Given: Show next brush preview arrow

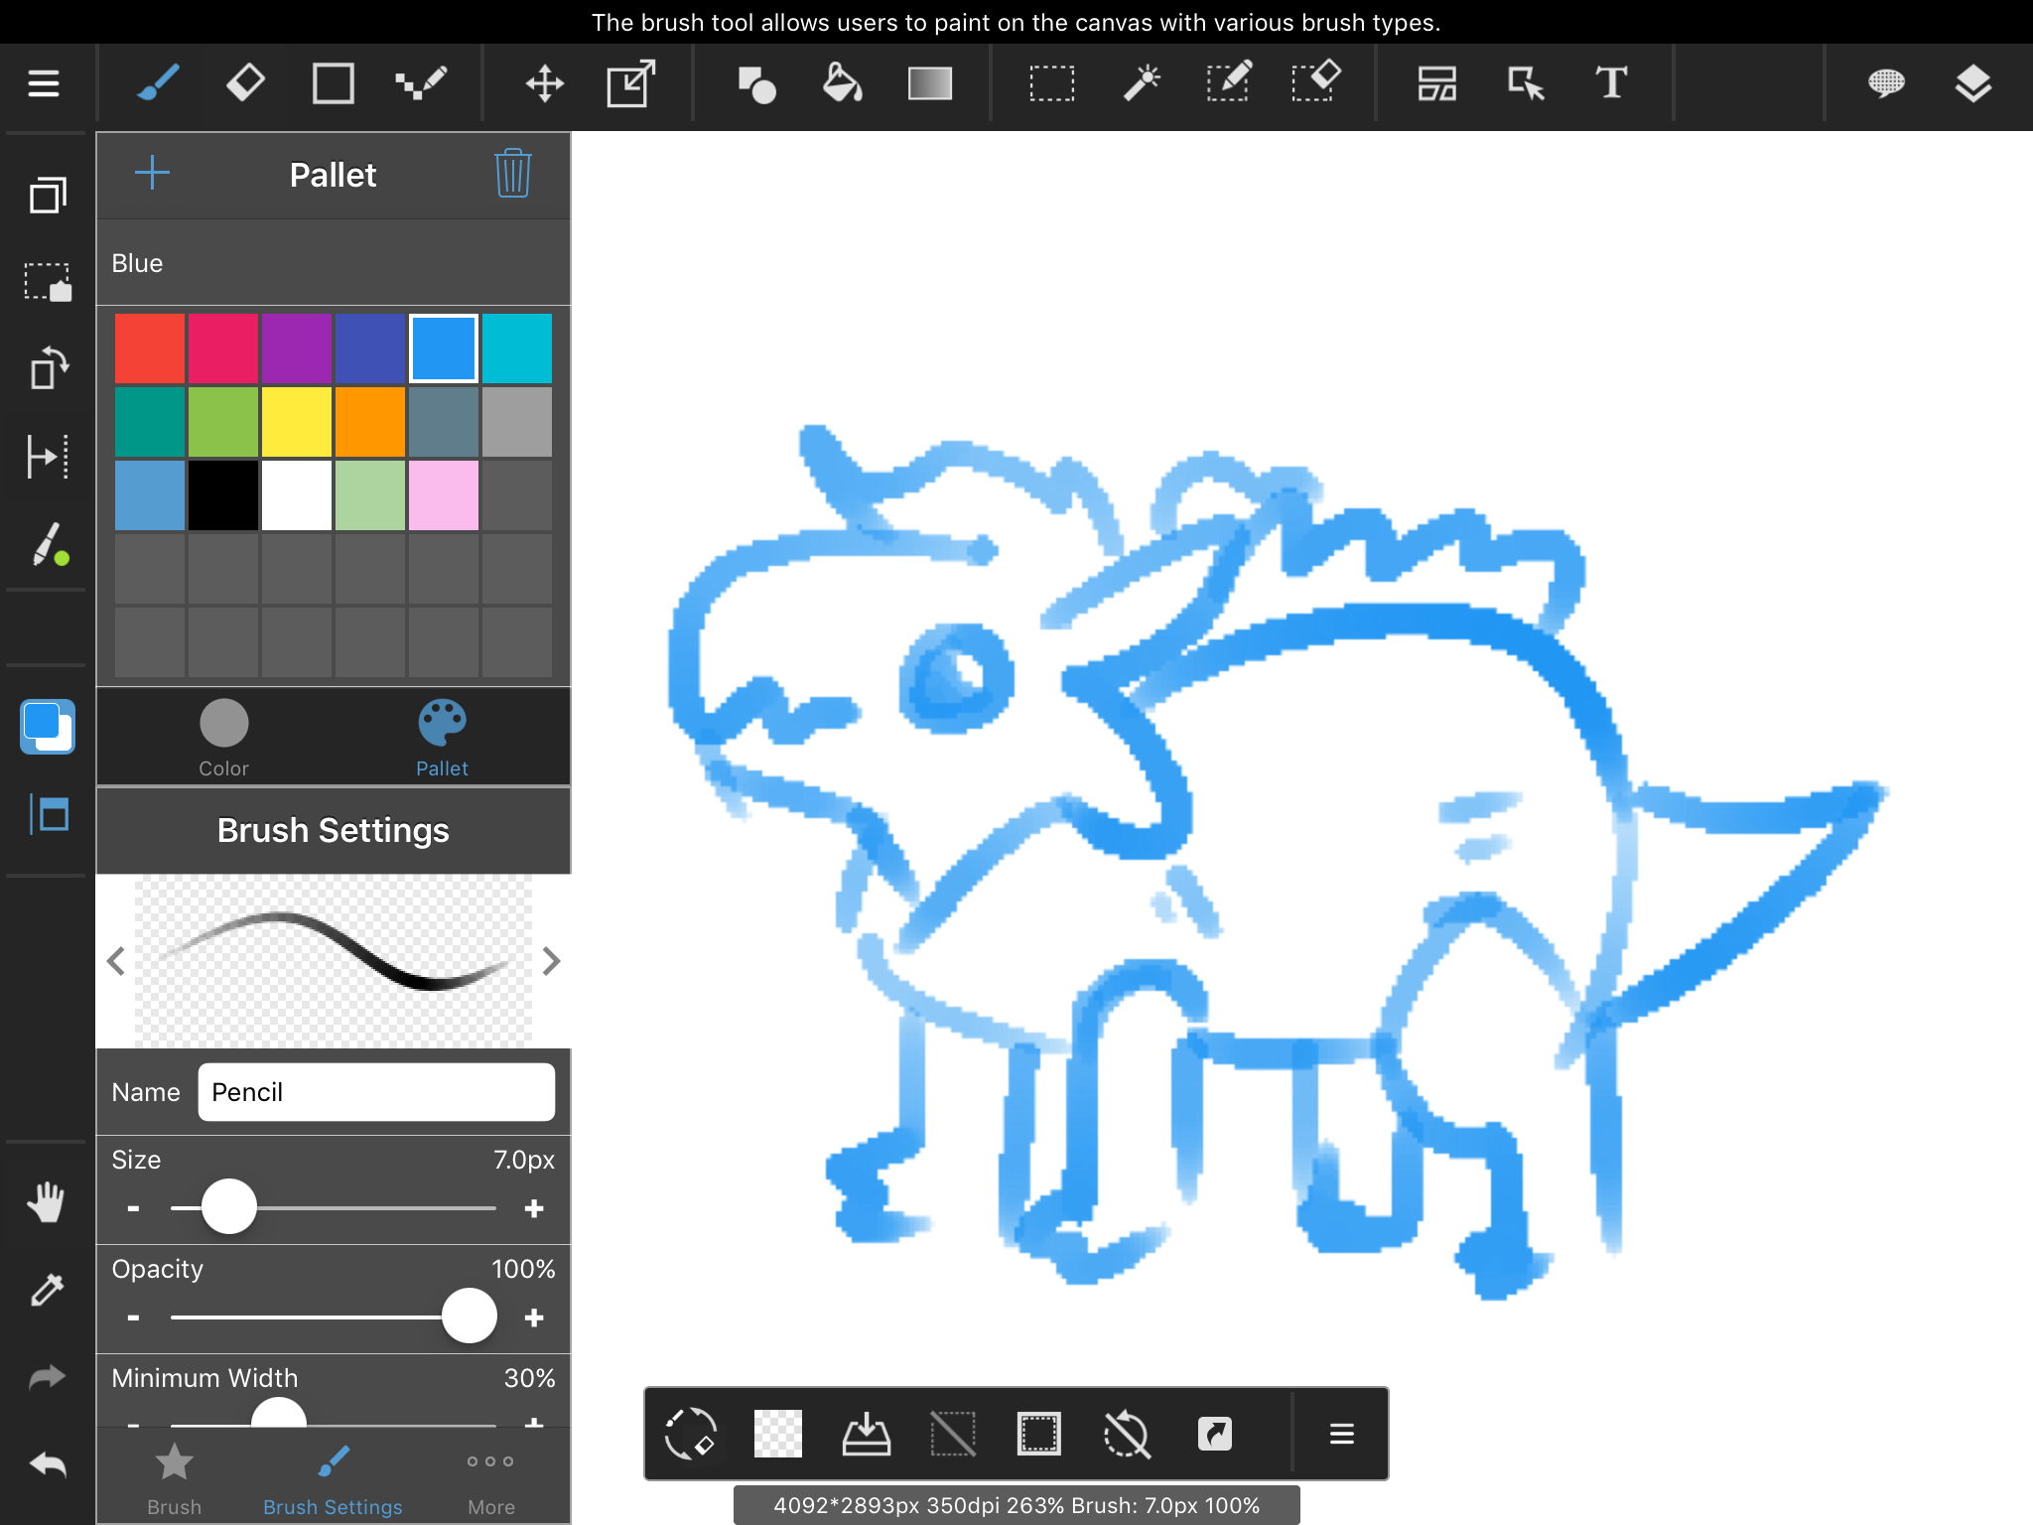Looking at the screenshot, I should [x=552, y=961].
